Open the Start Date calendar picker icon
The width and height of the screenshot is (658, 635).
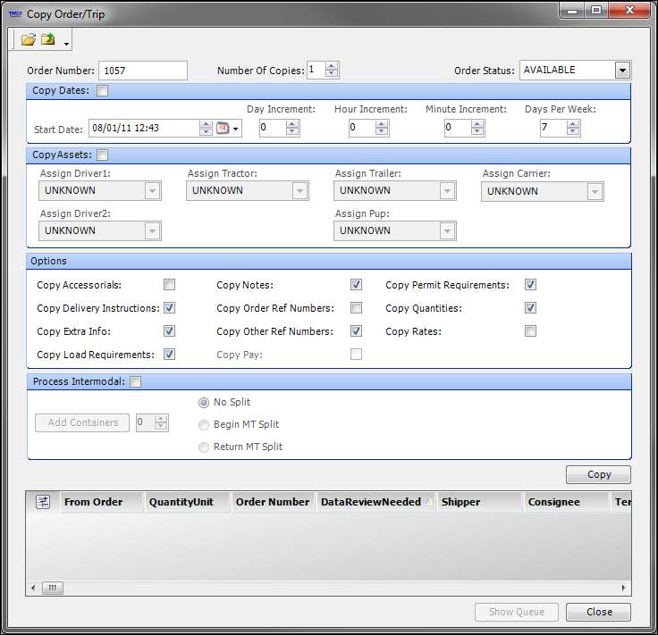[x=224, y=128]
